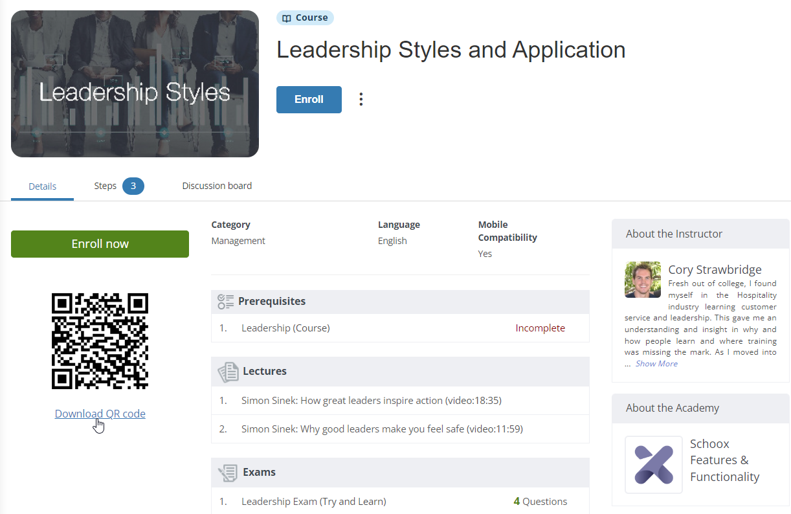The image size is (791, 514).
Task: Switch to the Steps tab
Action: tap(105, 186)
